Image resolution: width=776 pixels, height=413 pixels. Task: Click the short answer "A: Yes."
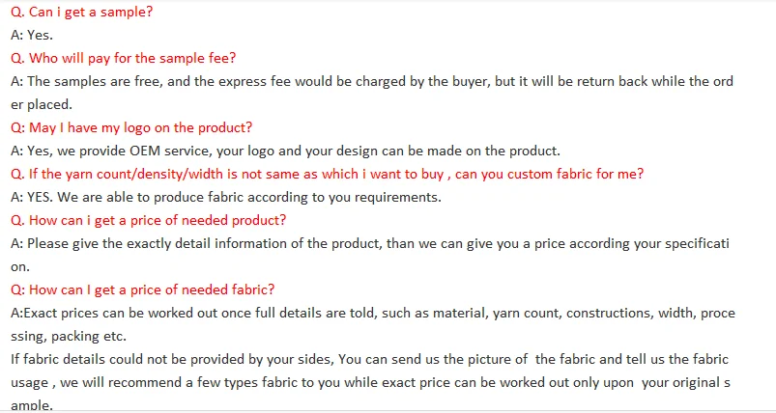(x=32, y=36)
